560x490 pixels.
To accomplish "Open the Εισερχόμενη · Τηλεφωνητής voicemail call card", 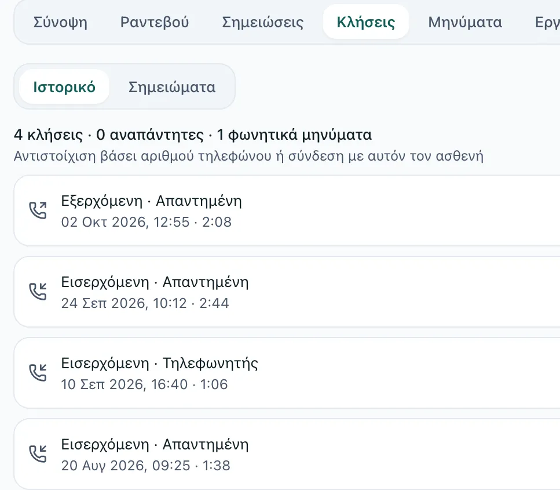I will [x=287, y=373].
